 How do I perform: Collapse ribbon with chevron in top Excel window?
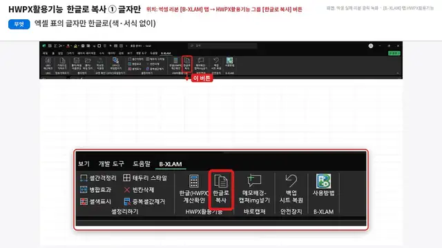pyautogui.click(x=398, y=73)
